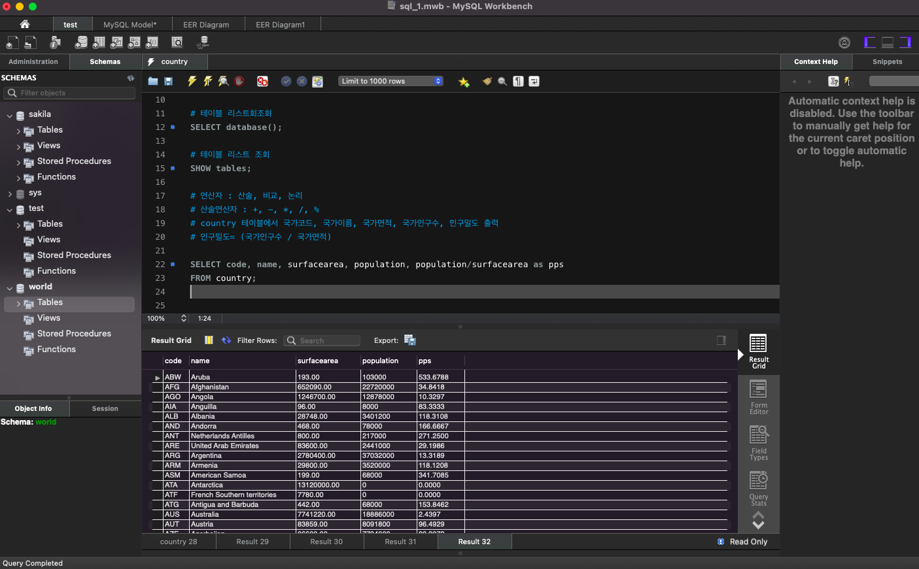Switch to the Snippets tab
The image size is (919, 569).
point(887,61)
